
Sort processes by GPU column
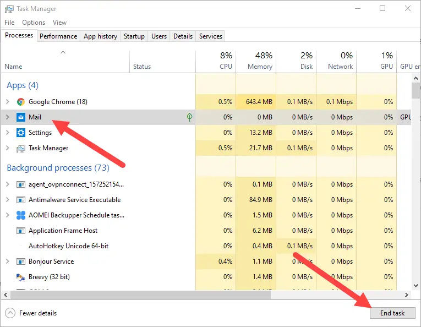tap(376, 62)
